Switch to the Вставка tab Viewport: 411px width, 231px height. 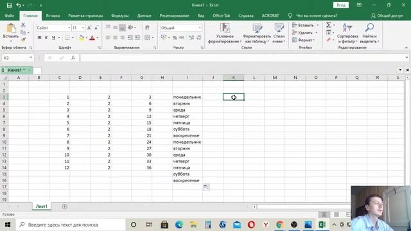coord(53,15)
